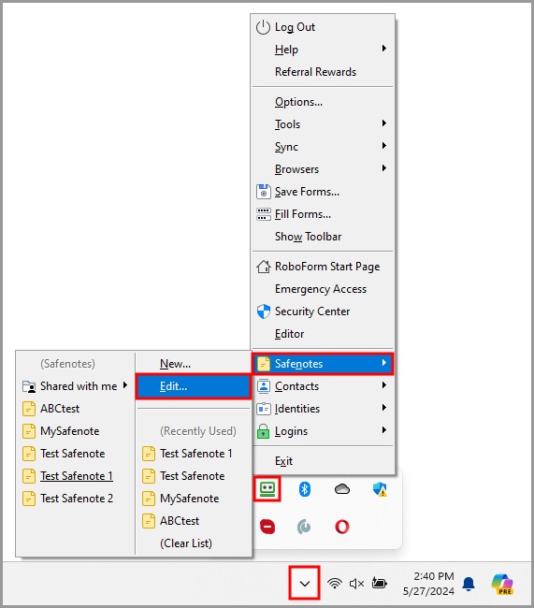This screenshot has height=608, width=534.
Task: Select New... in Safenotes submenu
Action: tap(194, 364)
